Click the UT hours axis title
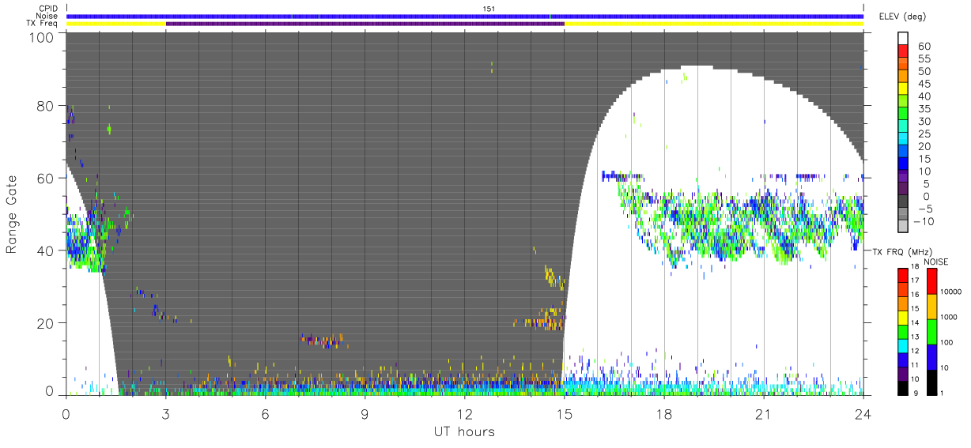971x448 pixels. 465,431
